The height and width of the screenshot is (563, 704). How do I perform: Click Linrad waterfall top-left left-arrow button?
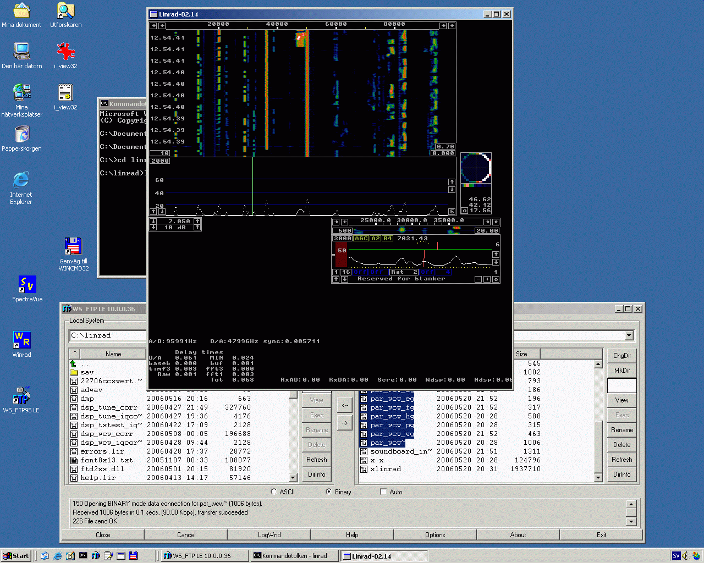point(162,25)
